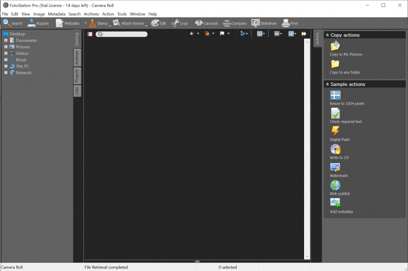The width and height of the screenshot is (408, 271).
Task: Collapse the Copy actions section
Action: pyautogui.click(x=327, y=35)
